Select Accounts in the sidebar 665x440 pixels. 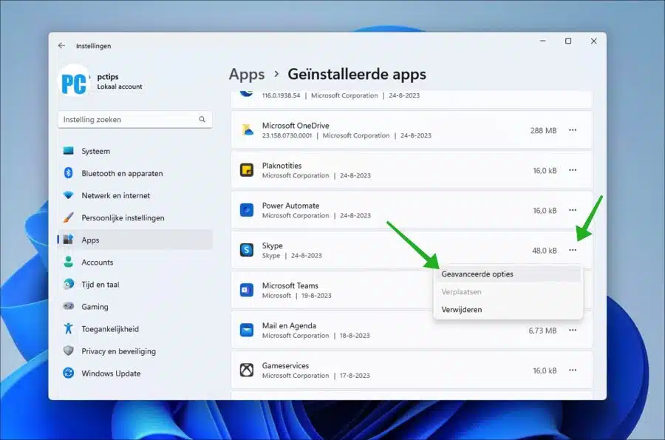point(135,262)
